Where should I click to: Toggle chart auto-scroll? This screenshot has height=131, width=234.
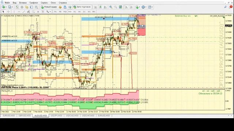pyautogui.click(x=127, y=7)
